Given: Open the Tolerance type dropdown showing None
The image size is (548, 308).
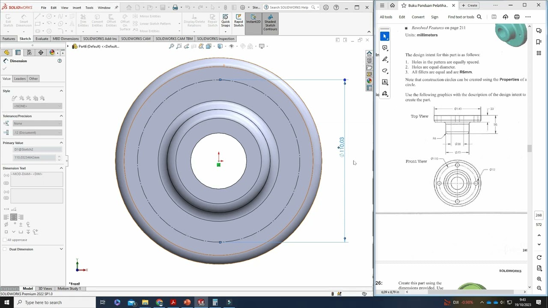Looking at the screenshot, I should pyautogui.click(x=38, y=124).
